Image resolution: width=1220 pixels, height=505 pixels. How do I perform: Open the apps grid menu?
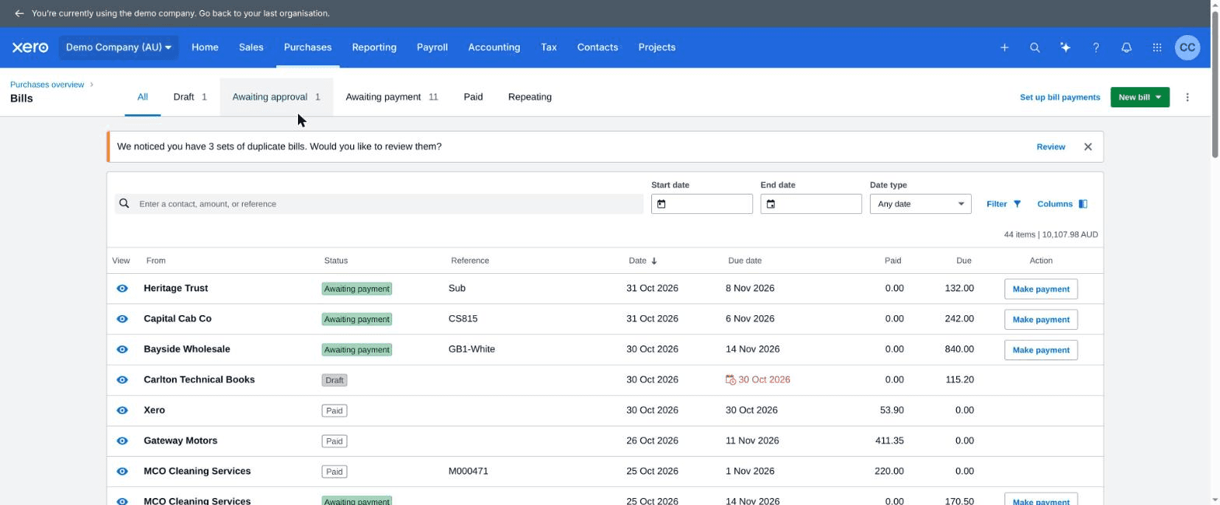coord(1157,47)
